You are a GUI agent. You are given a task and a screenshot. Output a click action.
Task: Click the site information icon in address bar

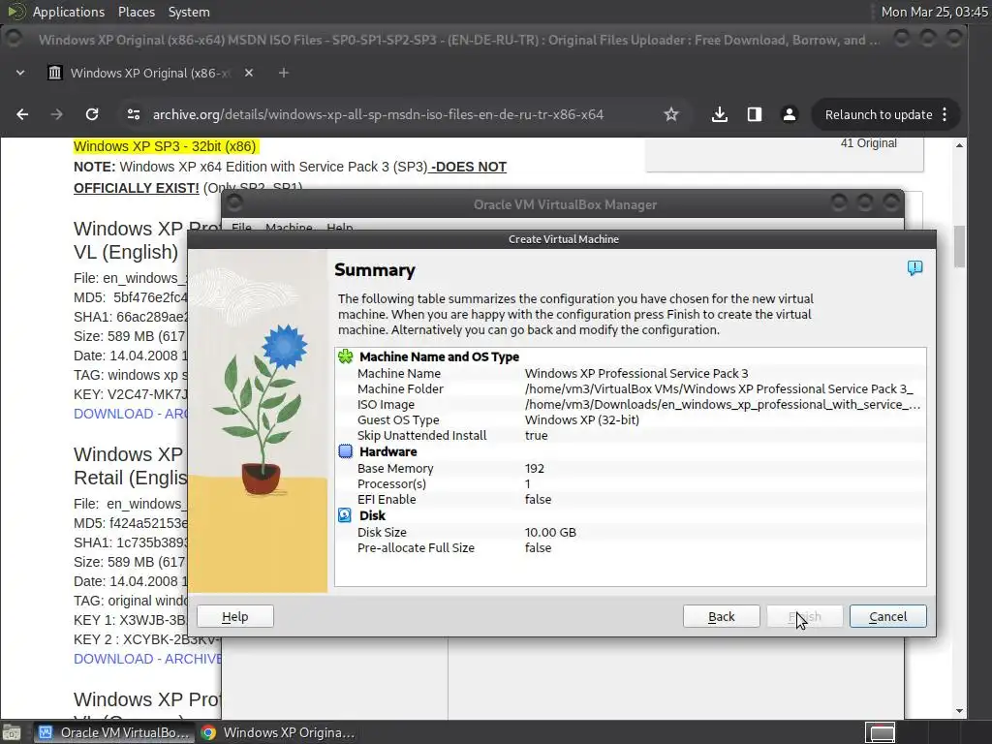134,114
